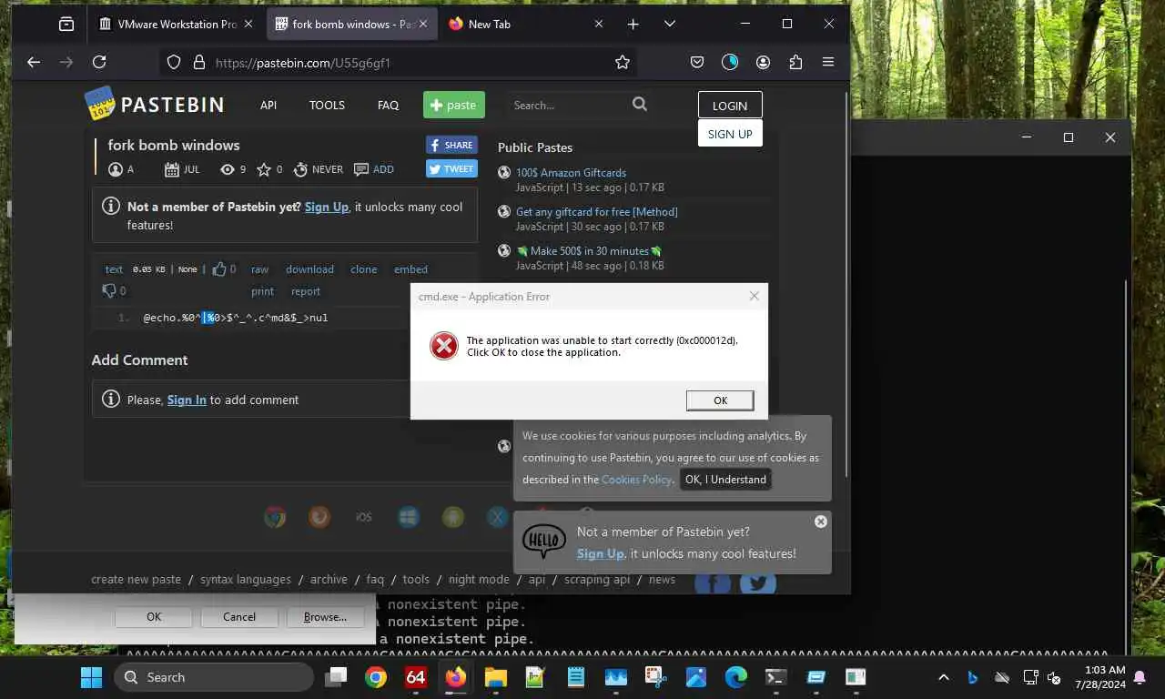Open the raw view link
The image size is (1165, 699).
click(x=260, y=268)
